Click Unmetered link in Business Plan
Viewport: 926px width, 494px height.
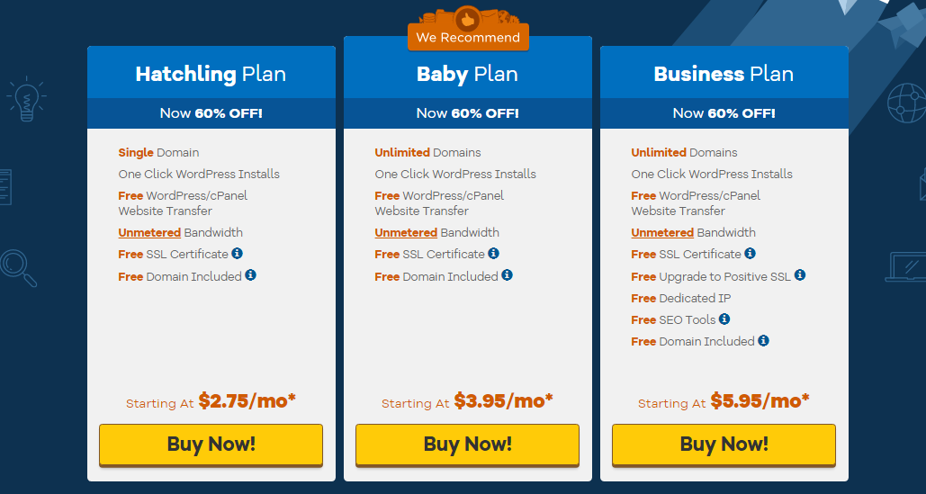tap(662, 232)
